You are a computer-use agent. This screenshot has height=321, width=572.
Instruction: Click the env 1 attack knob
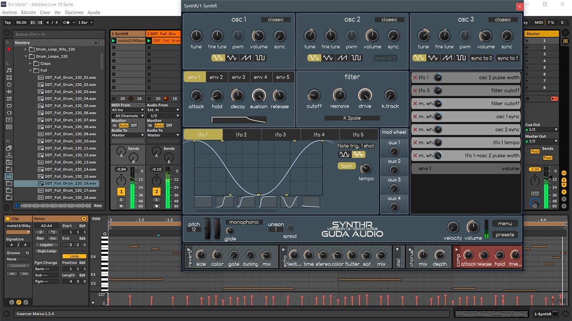pos(196,95)
